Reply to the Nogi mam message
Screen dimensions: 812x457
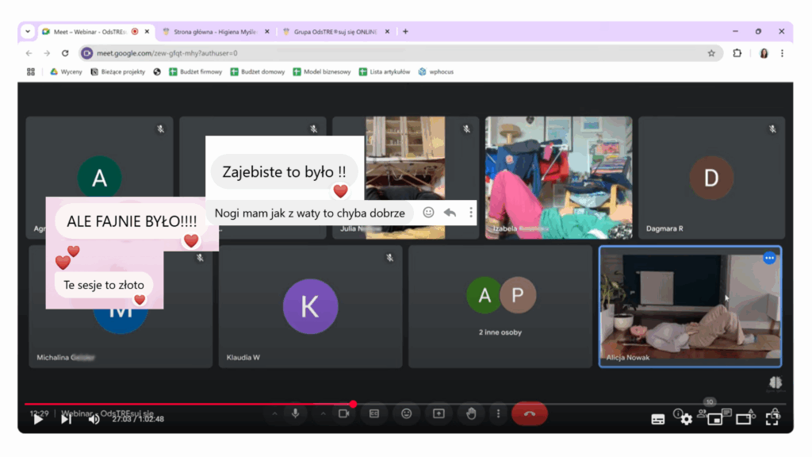click(x=450, y=213)
